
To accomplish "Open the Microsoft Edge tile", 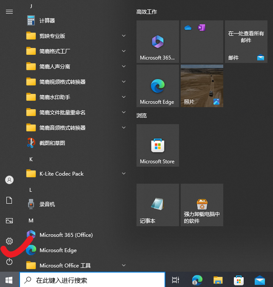I will (x=158, y=86).
